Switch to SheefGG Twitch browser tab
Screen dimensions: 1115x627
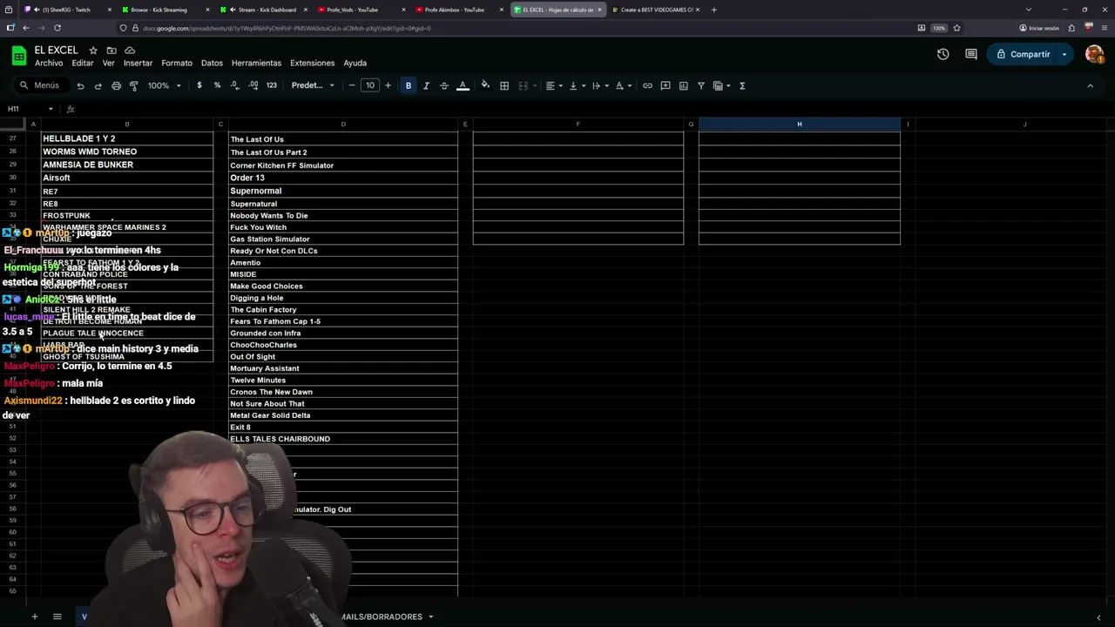pos(68,10)
